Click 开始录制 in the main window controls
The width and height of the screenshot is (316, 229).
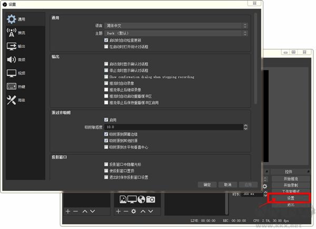pos(291,185)
